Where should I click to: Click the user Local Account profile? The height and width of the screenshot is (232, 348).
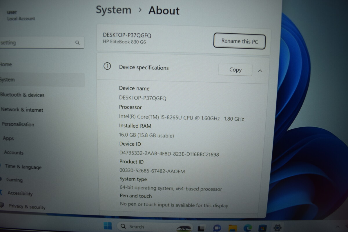[21, 15]
